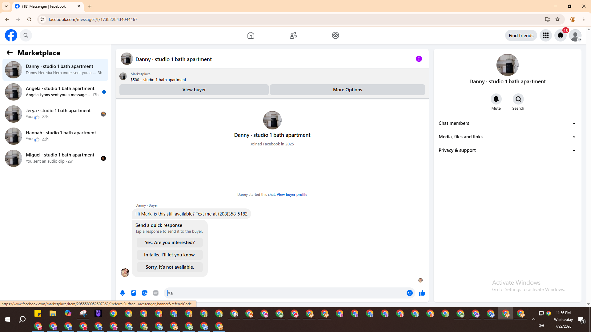Image resolution: width=591 pixels, height=332 pixels.
Task: Open Hannah's studio apartment conversation
Action: (55, 136)
